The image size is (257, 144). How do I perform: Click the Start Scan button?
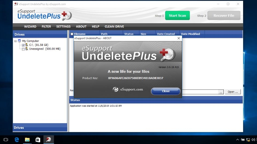coord(177,15)
